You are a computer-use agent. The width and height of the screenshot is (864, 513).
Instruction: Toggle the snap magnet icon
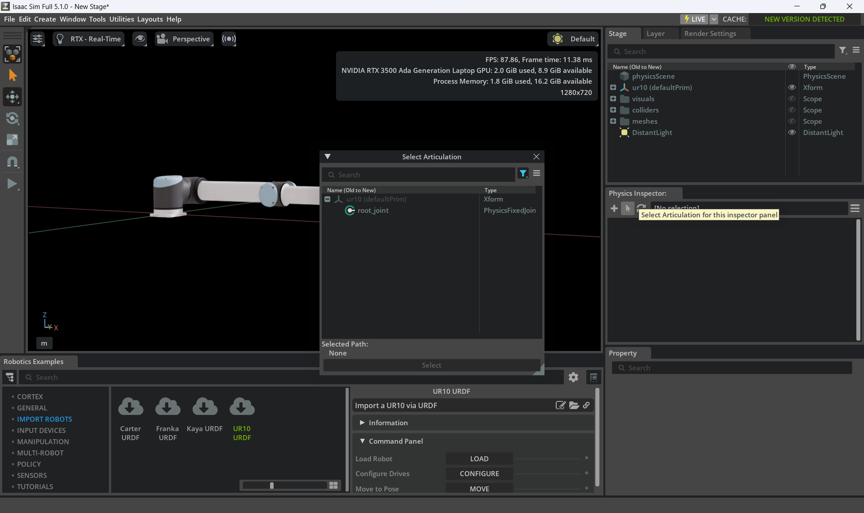click(x=12, y=162)
